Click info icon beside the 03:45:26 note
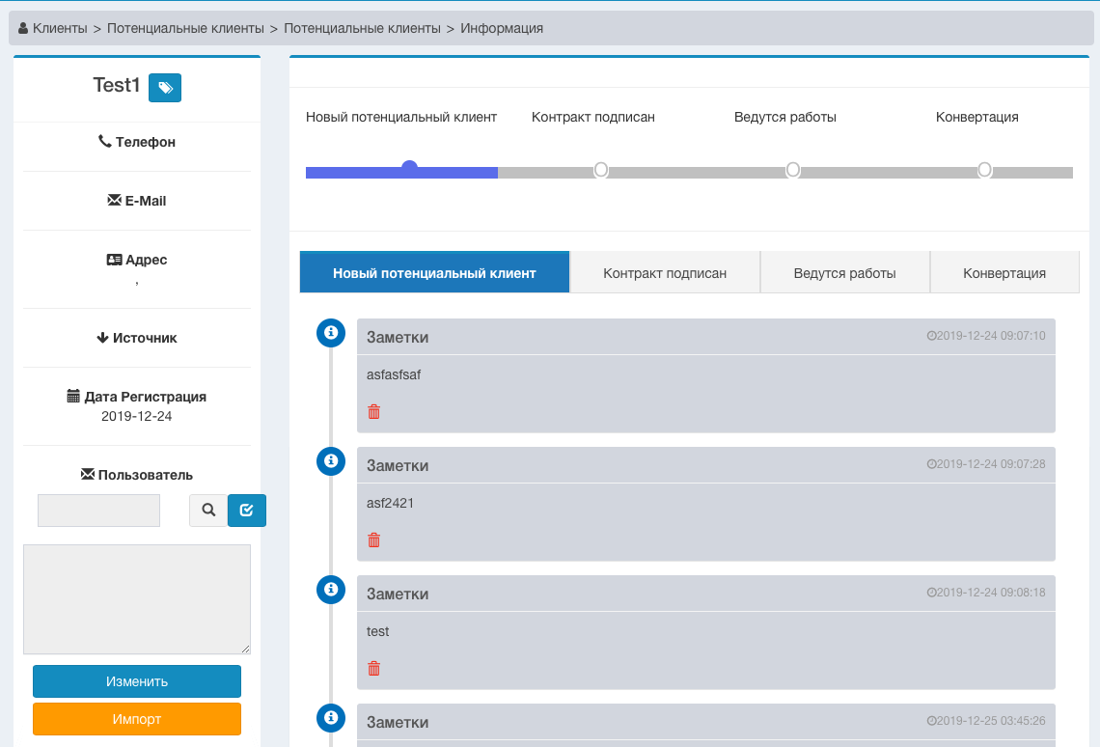The image size is (1100, 747). click(x=331, y=718)
